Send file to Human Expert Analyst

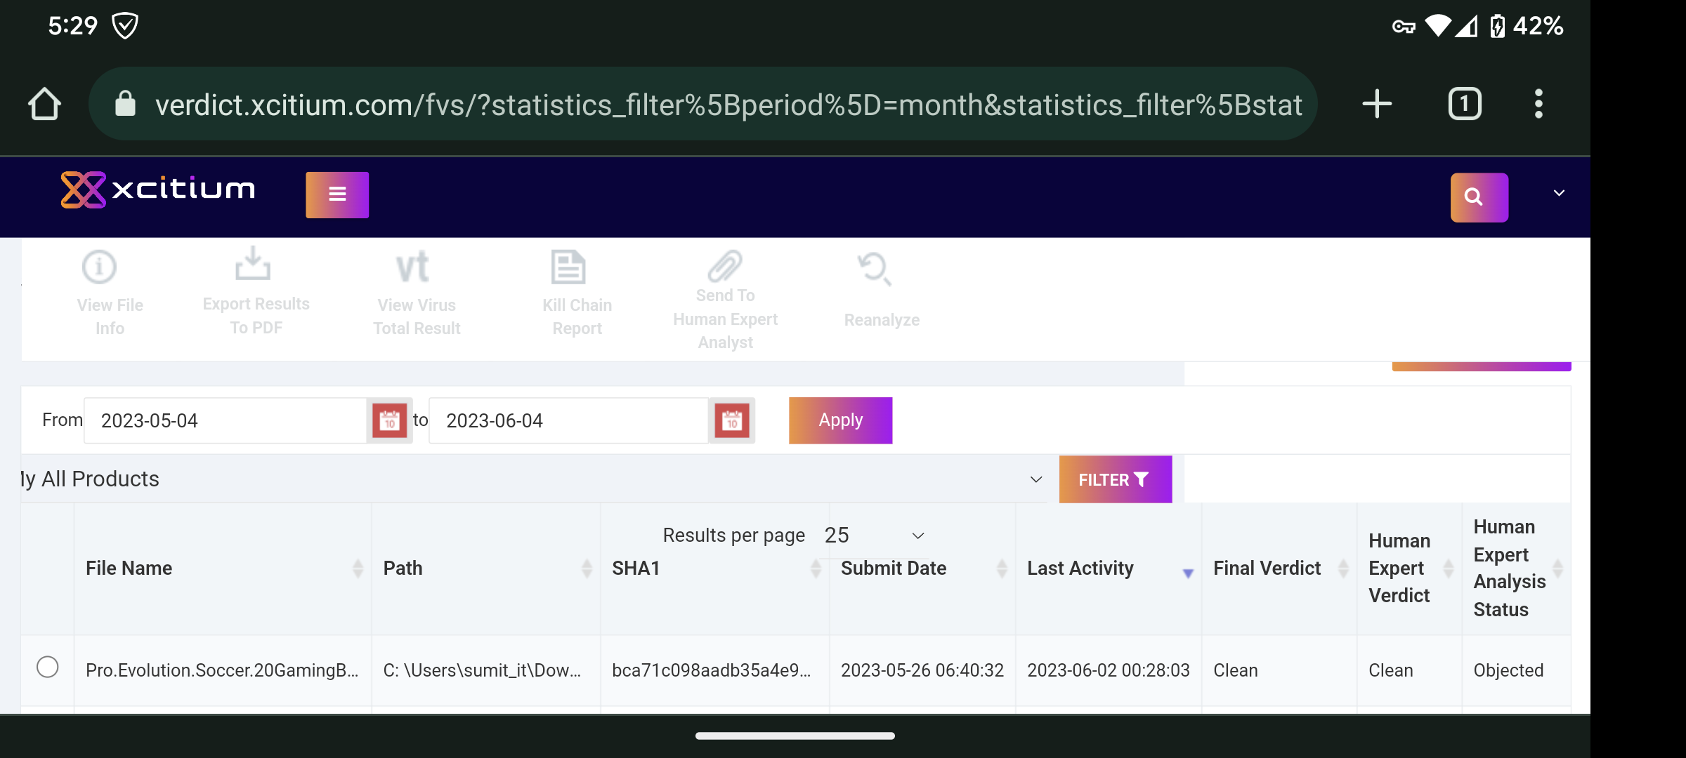point(725,267)
